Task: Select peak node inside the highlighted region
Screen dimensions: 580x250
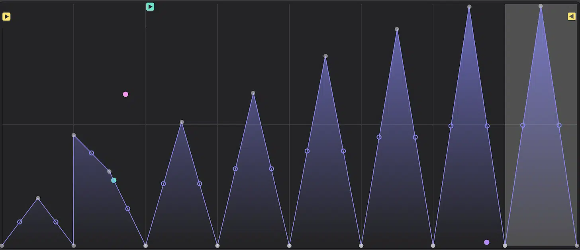Action: pos(541,6)
